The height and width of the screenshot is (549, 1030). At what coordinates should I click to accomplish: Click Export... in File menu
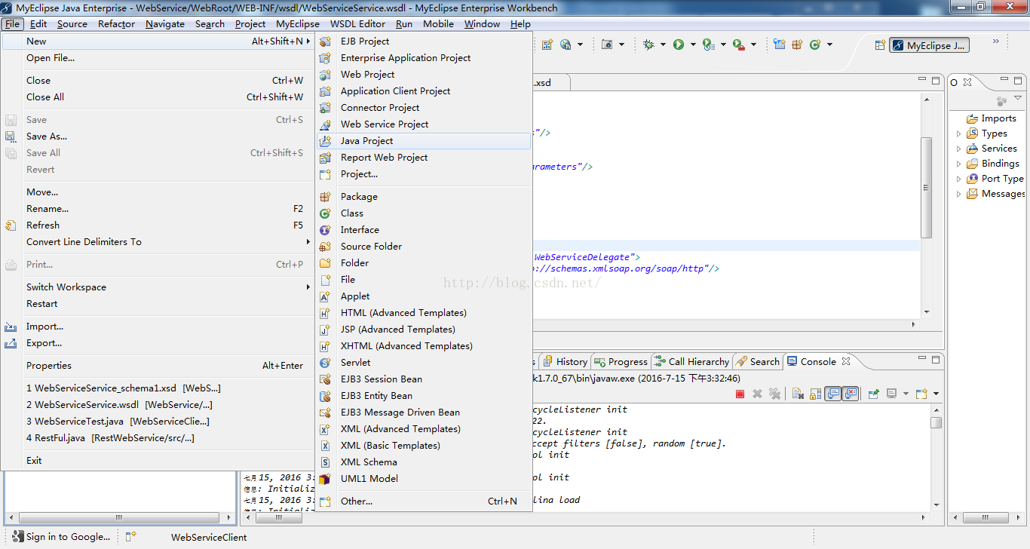[158, 343]
